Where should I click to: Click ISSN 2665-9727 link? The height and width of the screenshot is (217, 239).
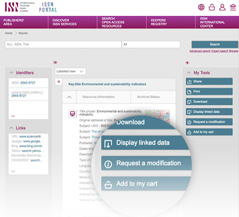coord(28,83)
